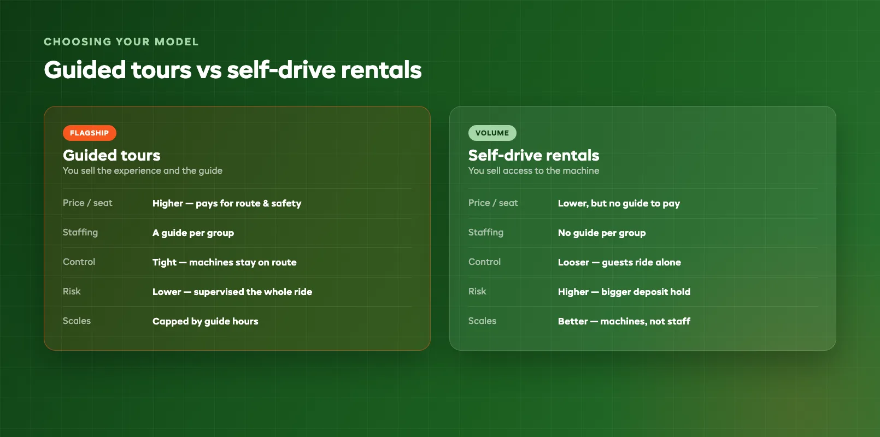Click the 'Guided tours' card title

(112, 155)
